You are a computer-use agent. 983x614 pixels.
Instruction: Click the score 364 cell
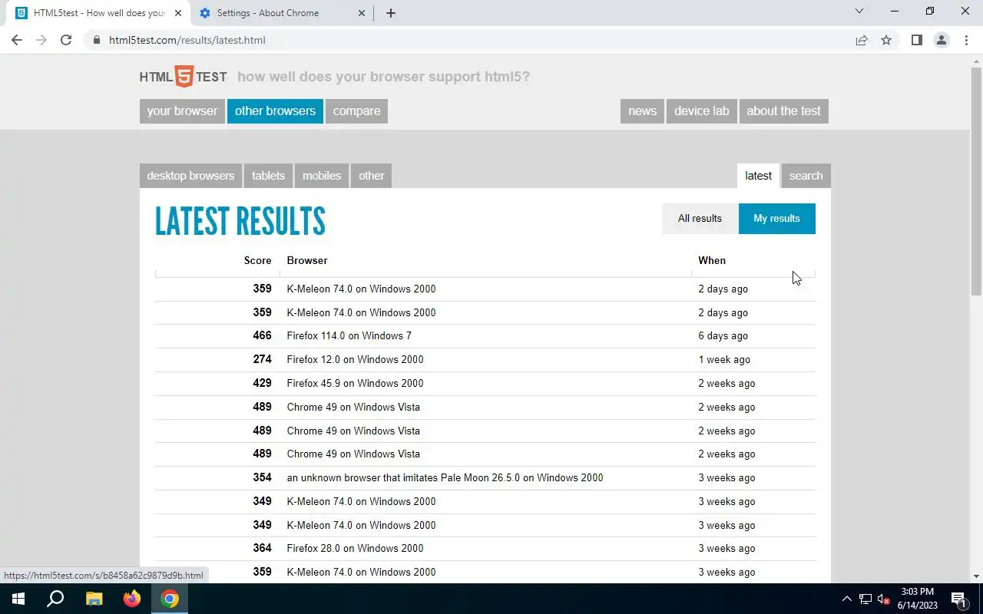click(x=262, y=548)
